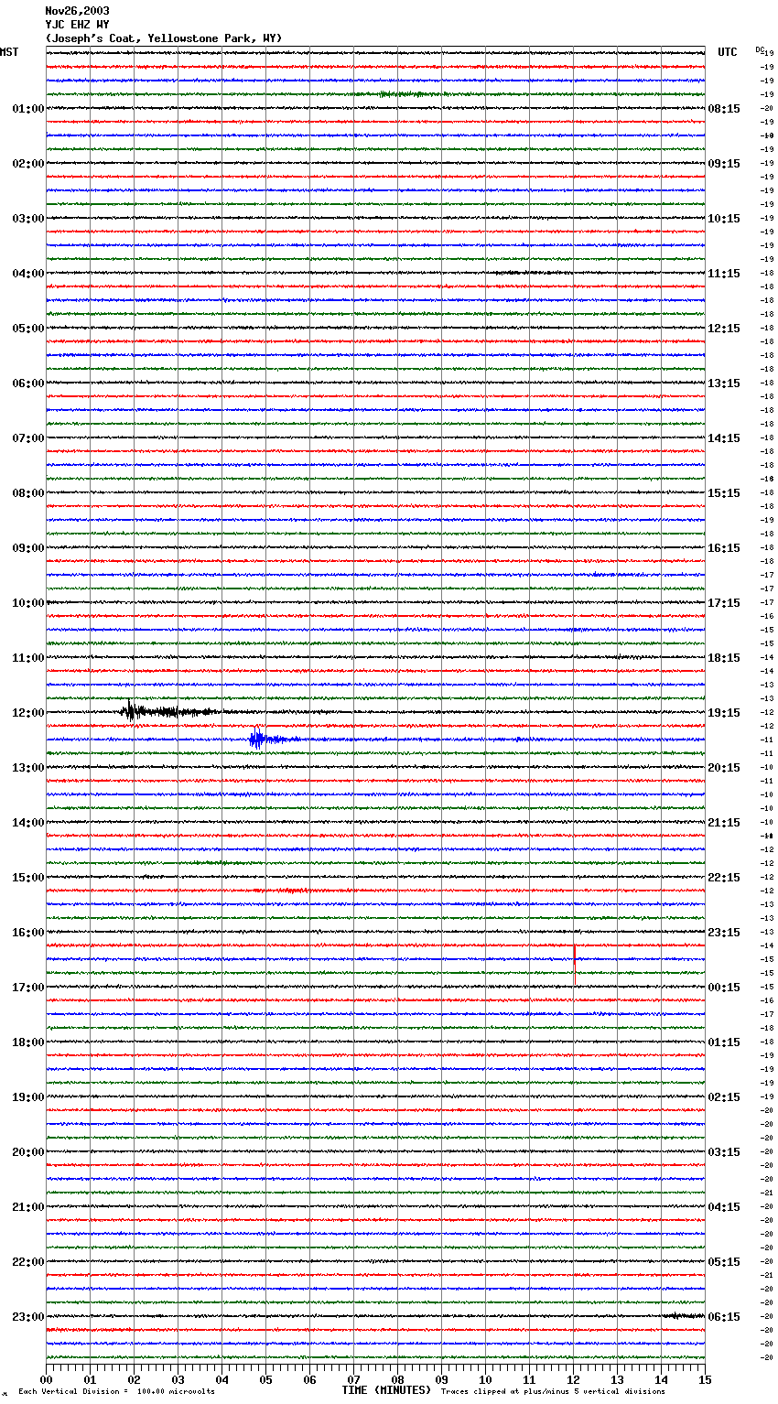Select the 08:15 UTC time label
Viewport: 778px width, 1404px height.
tap(724, 109)
